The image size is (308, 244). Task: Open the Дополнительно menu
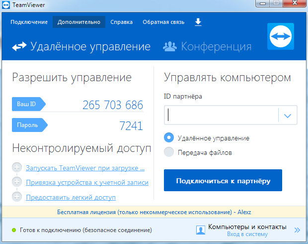pyautogui.click(x=79, y=22)
